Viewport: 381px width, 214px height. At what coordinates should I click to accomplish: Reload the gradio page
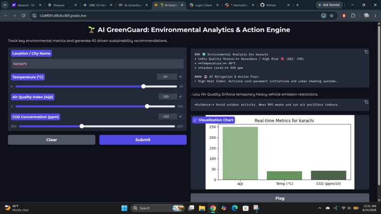(x=24, y=16)
